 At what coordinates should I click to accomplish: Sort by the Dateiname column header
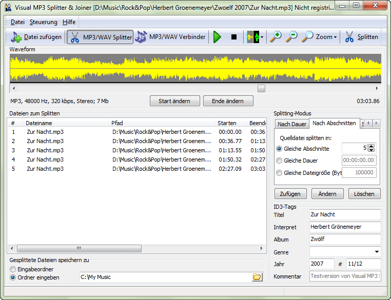(66, 123)
